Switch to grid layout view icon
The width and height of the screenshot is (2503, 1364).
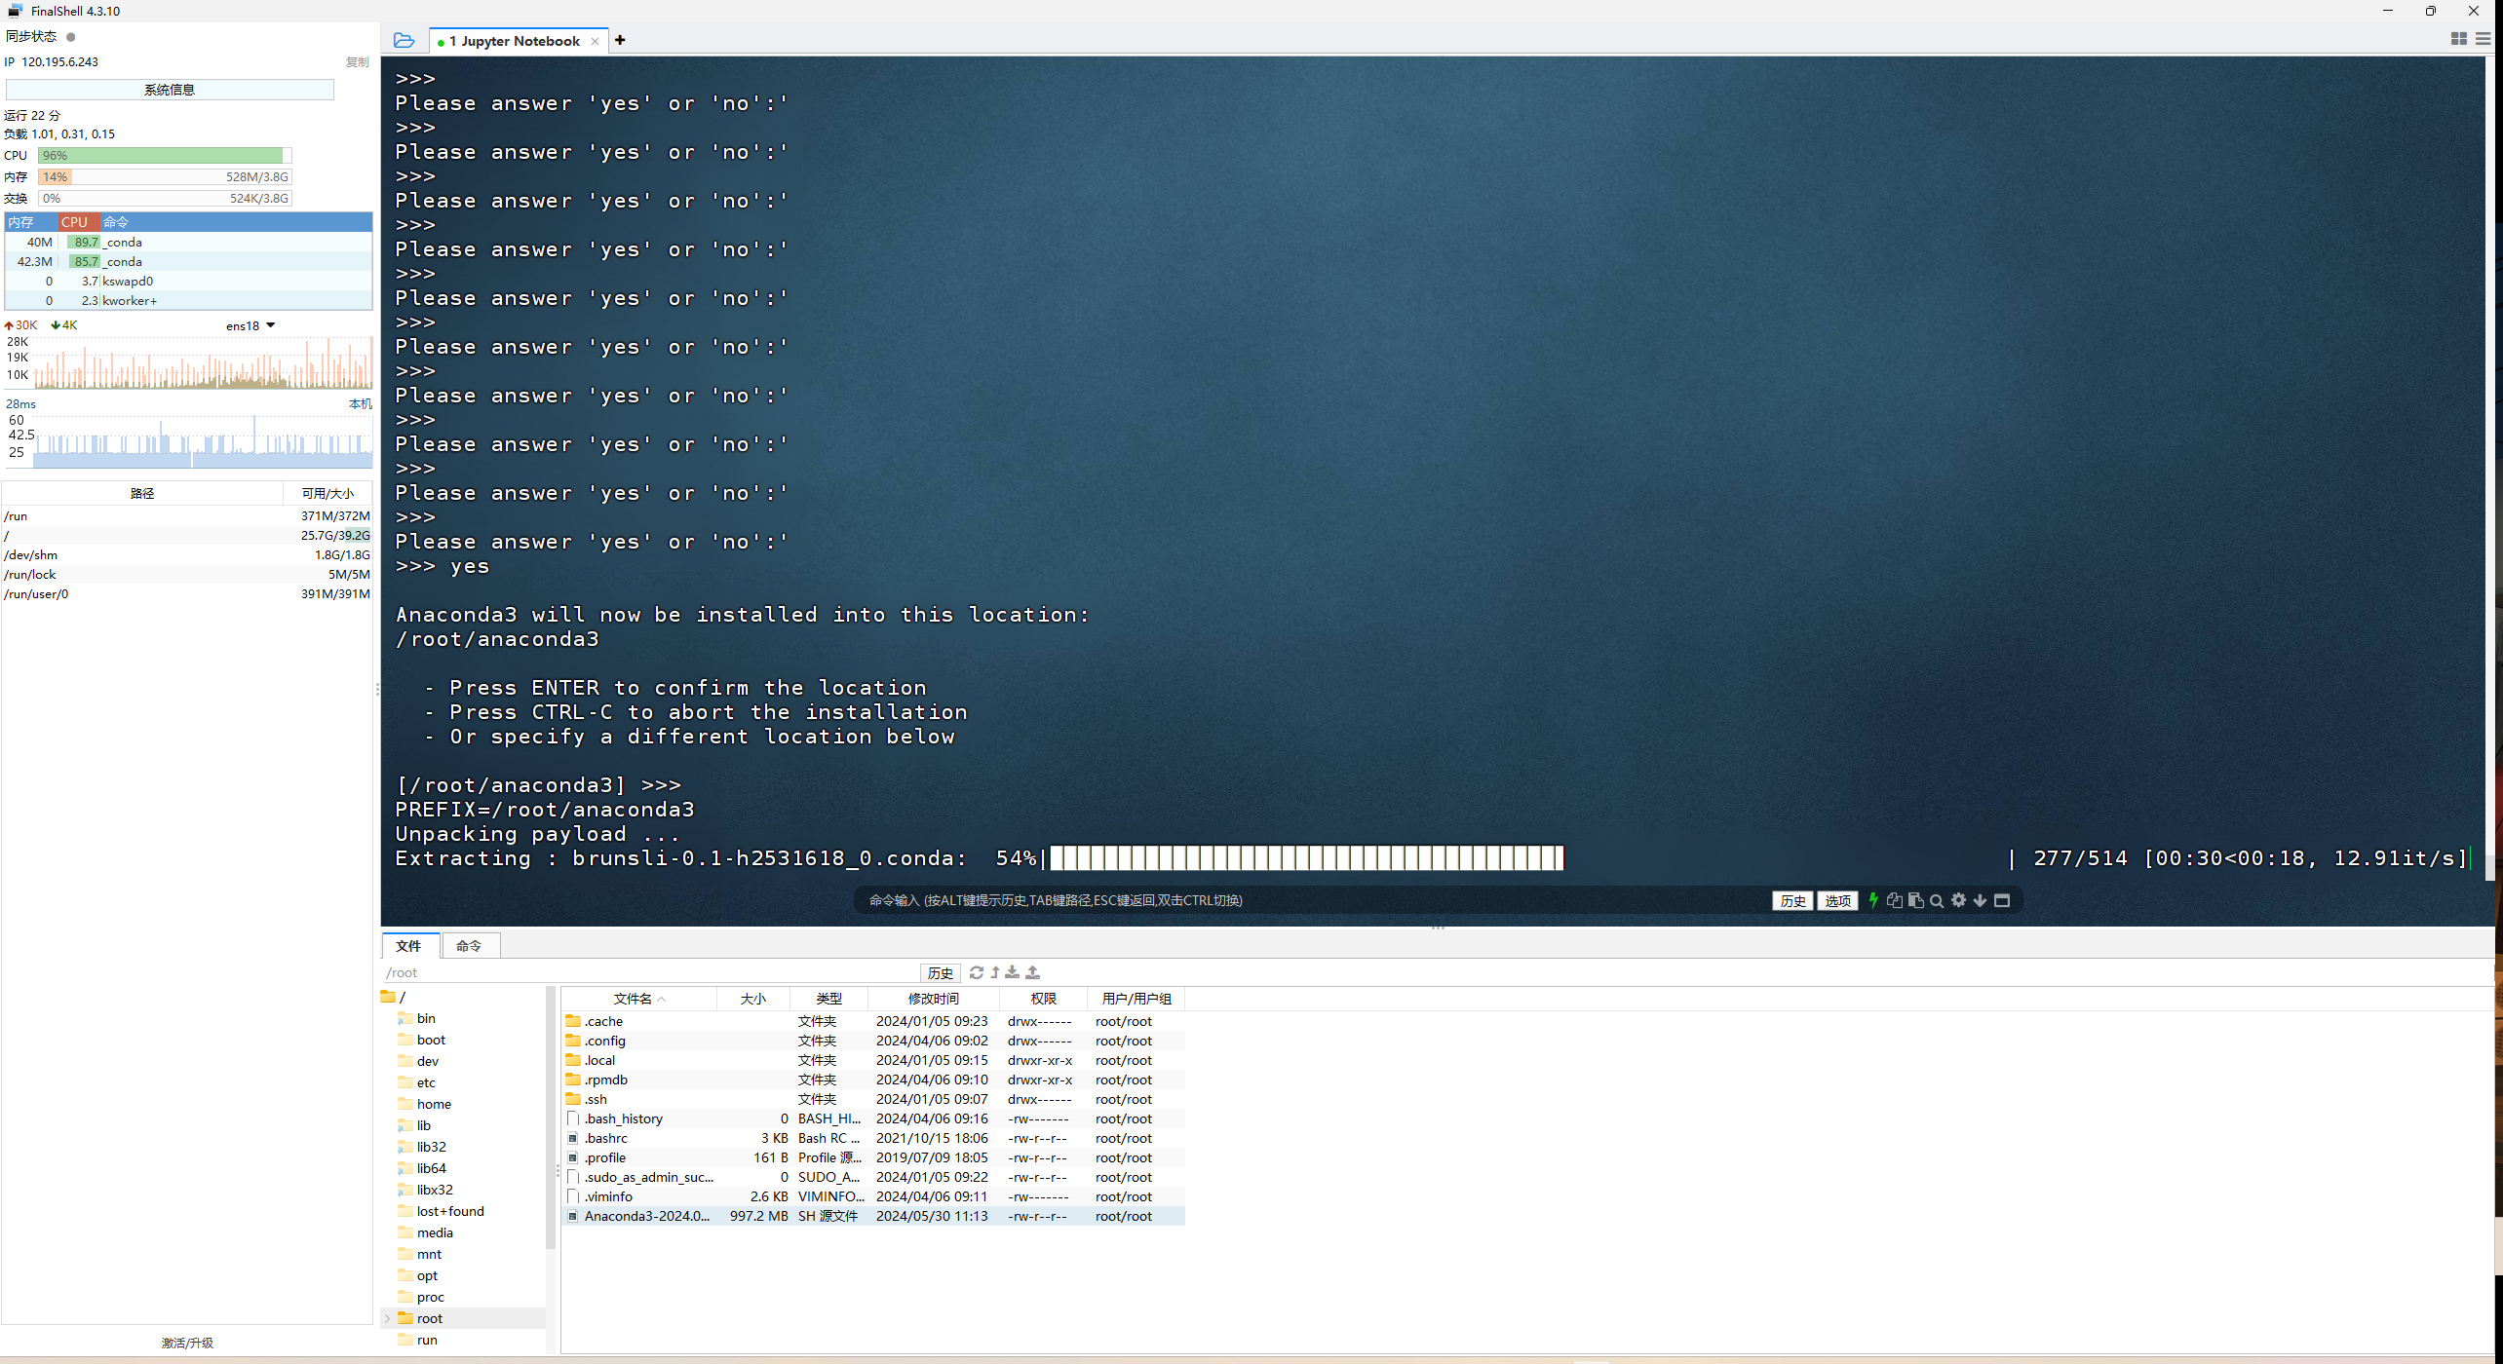(2458, 39)
